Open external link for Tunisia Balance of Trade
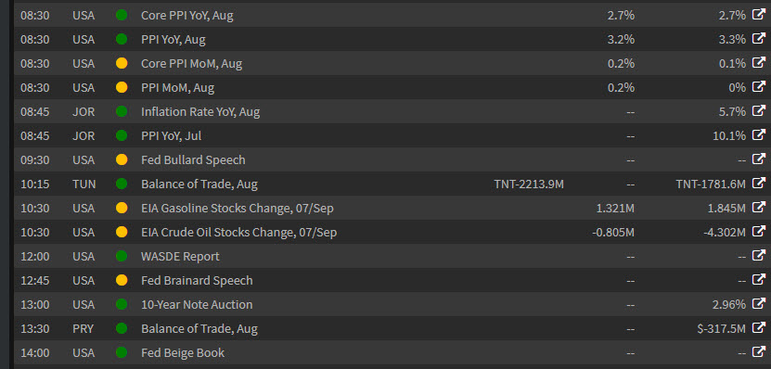The image size is (771, 369). coord(758,184)
